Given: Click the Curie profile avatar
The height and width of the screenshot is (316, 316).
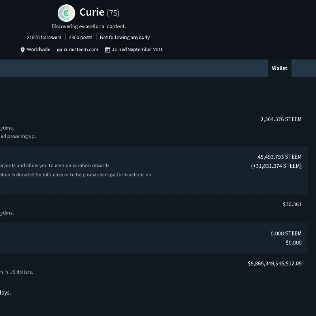Looking at the screenshot, I should pos(66,13).
